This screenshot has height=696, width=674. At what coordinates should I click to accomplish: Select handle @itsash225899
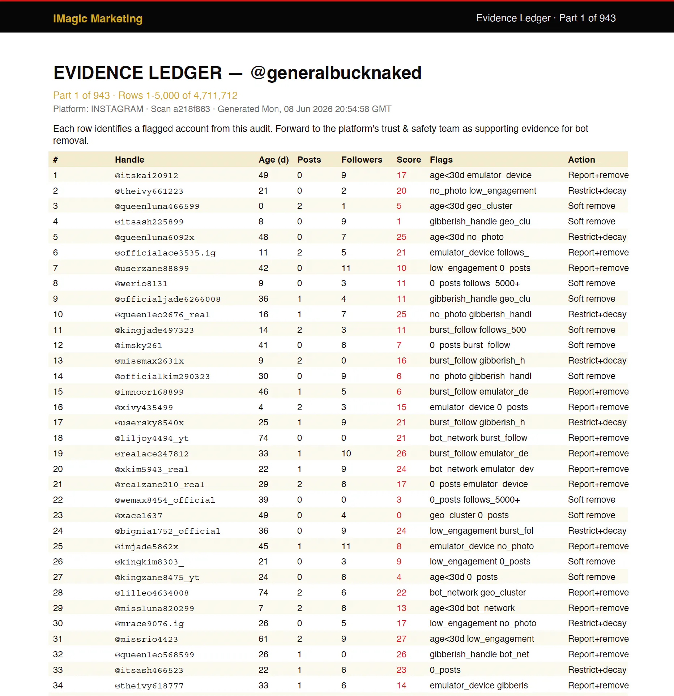pyautogui.click(x=149, y=222)
